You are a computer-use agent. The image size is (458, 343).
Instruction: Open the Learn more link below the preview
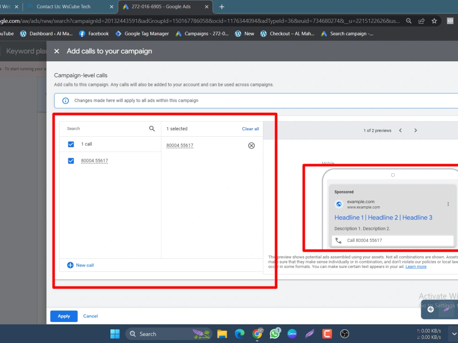pos(415,266)
